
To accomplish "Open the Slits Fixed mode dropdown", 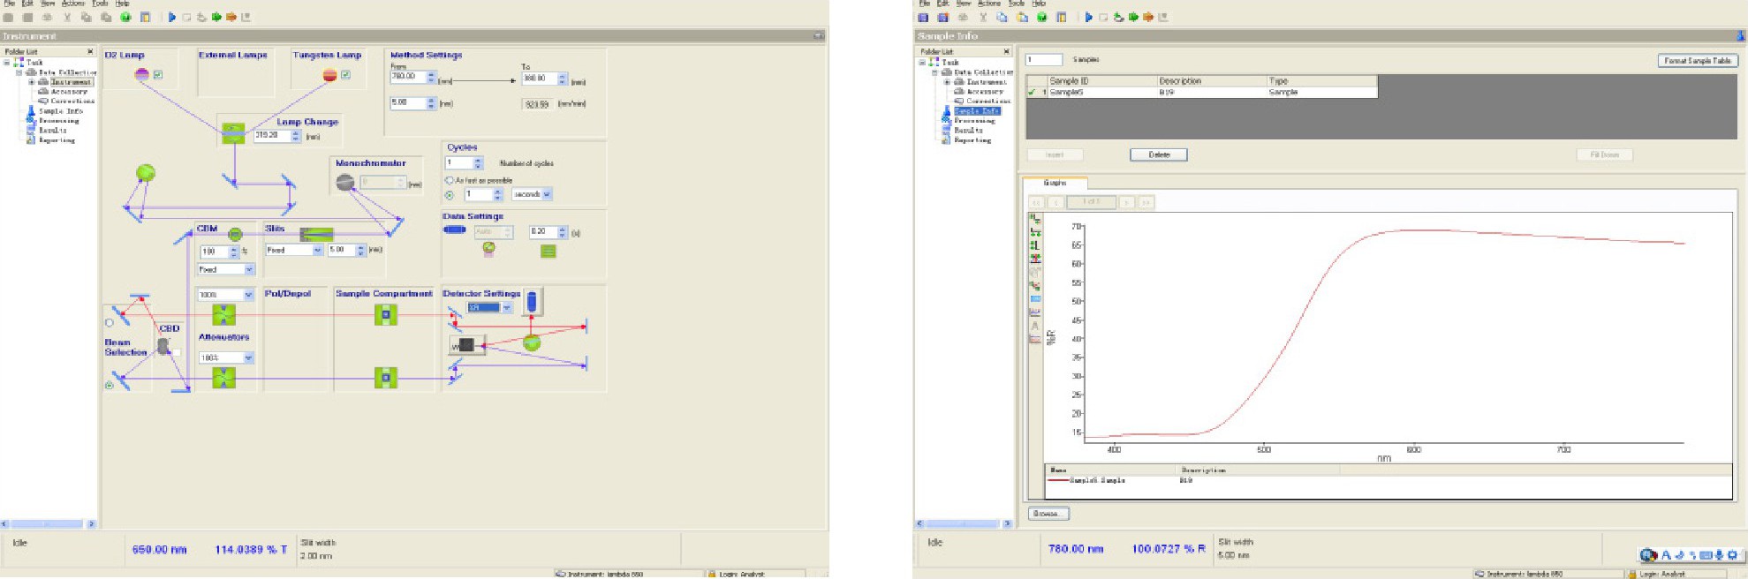I will tap(317, 251).
